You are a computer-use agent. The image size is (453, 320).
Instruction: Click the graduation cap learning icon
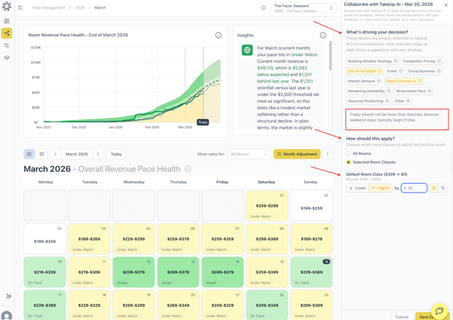tap(7, 57)
